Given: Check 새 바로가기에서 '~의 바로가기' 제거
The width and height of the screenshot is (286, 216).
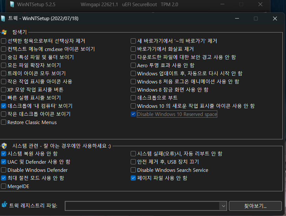Looking at the screenshot, I should coord(133,41).
